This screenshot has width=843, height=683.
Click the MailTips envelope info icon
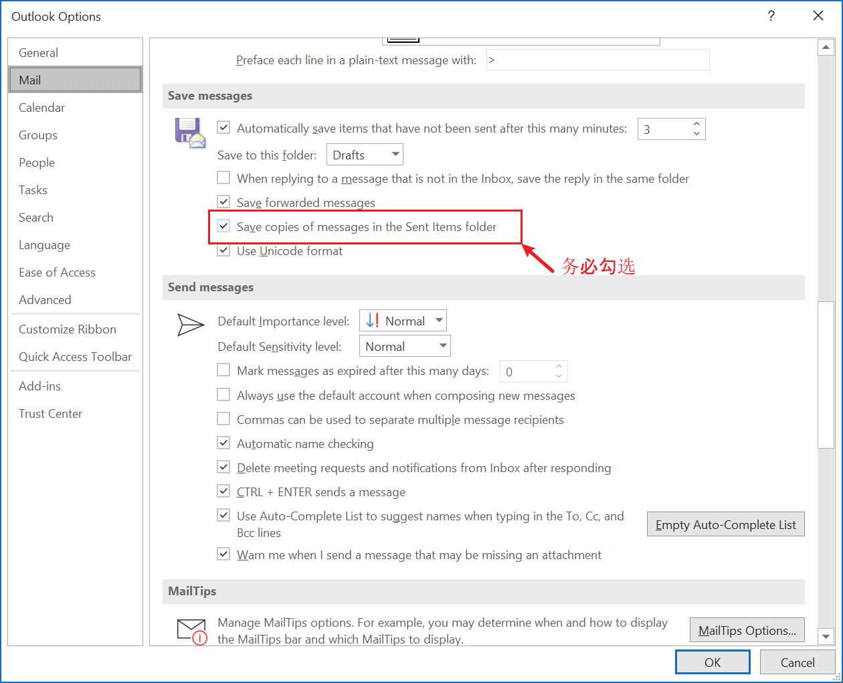pos(192,631)
